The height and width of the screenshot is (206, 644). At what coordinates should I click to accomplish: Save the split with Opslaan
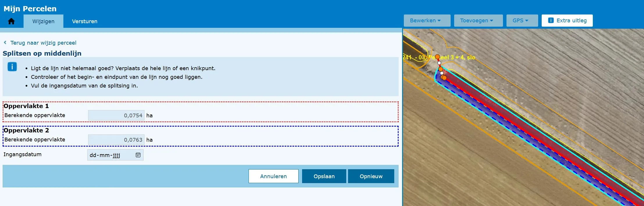point(324,176)
